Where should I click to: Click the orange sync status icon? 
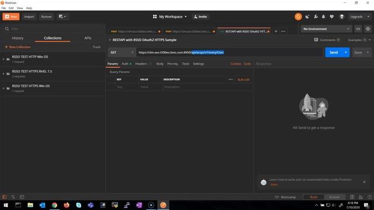(x=298, y=17)
